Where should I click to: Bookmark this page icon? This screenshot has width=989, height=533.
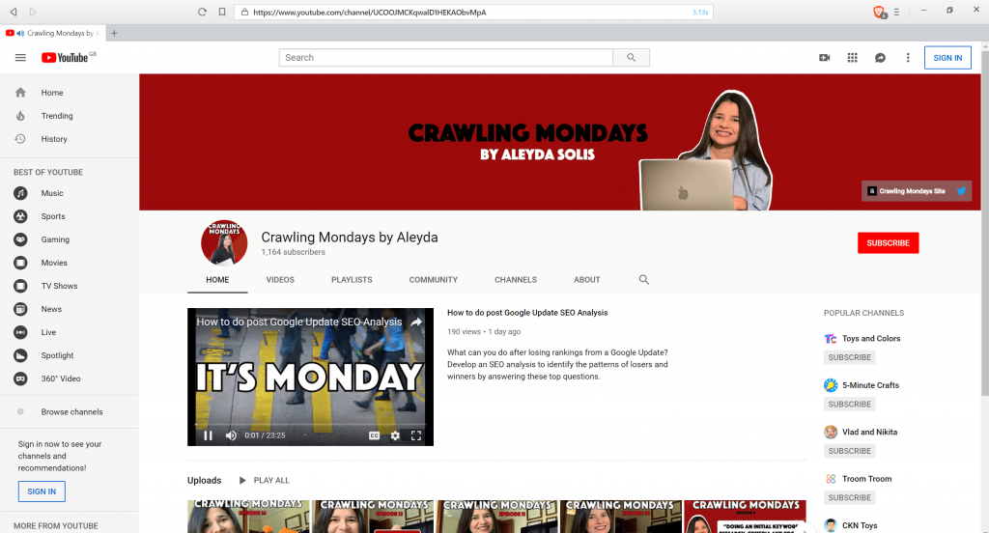click(222, 12)
